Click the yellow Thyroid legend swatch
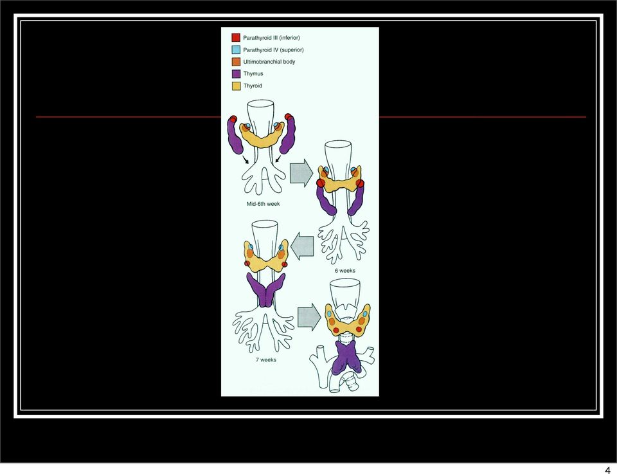The width and height of the screenshot is (617, 474). [236, 86]
